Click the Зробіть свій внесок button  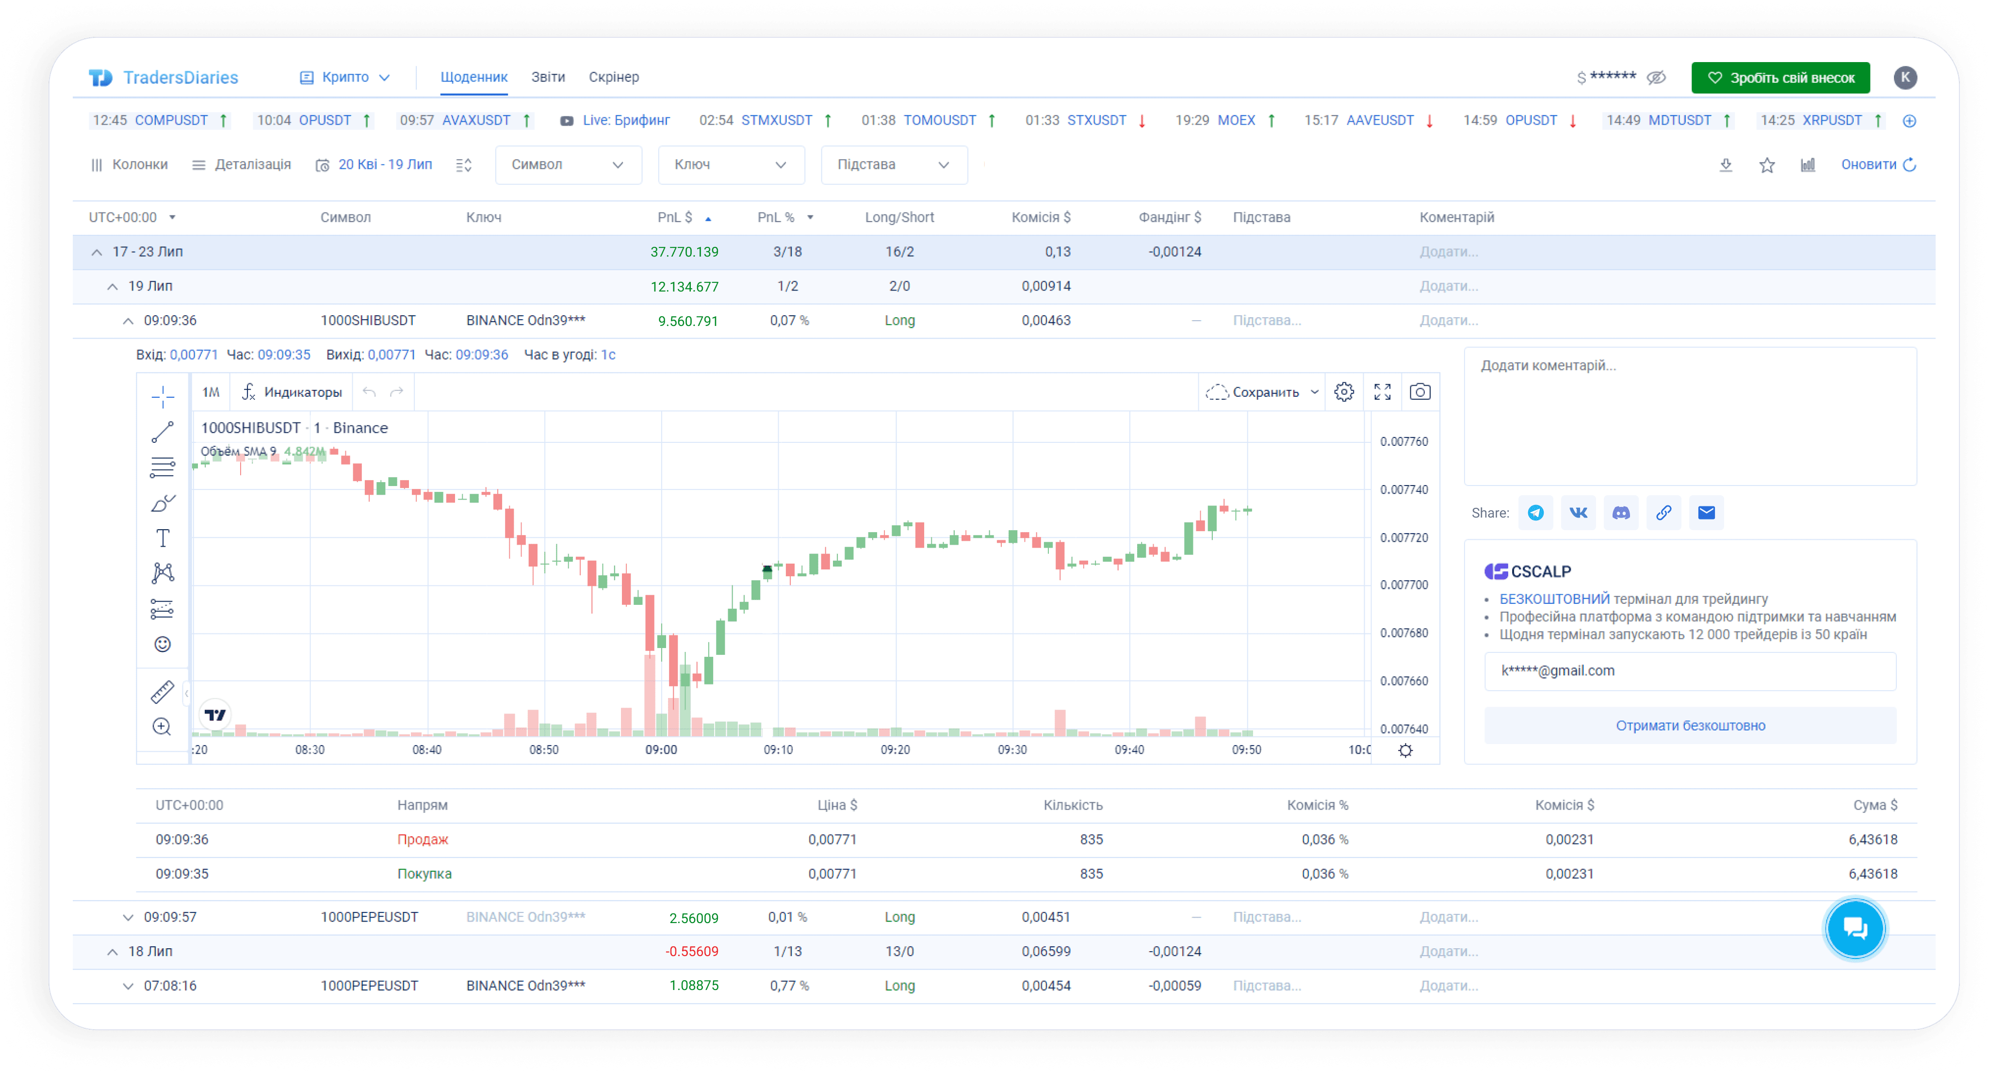click(x=1780, y=77)
